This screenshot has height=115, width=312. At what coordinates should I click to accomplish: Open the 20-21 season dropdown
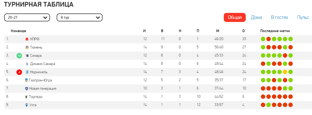pos(27,18)
